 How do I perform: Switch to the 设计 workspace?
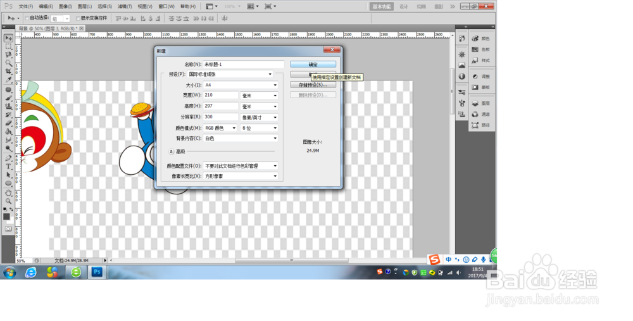[x=404, y=6]
